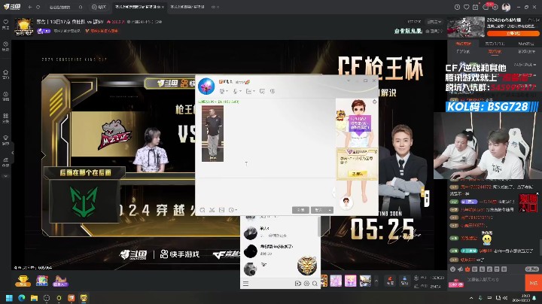542x304 pixels.
Task: Open chat contact's flower avatar in QQ window
Action: tap(206, 87)
